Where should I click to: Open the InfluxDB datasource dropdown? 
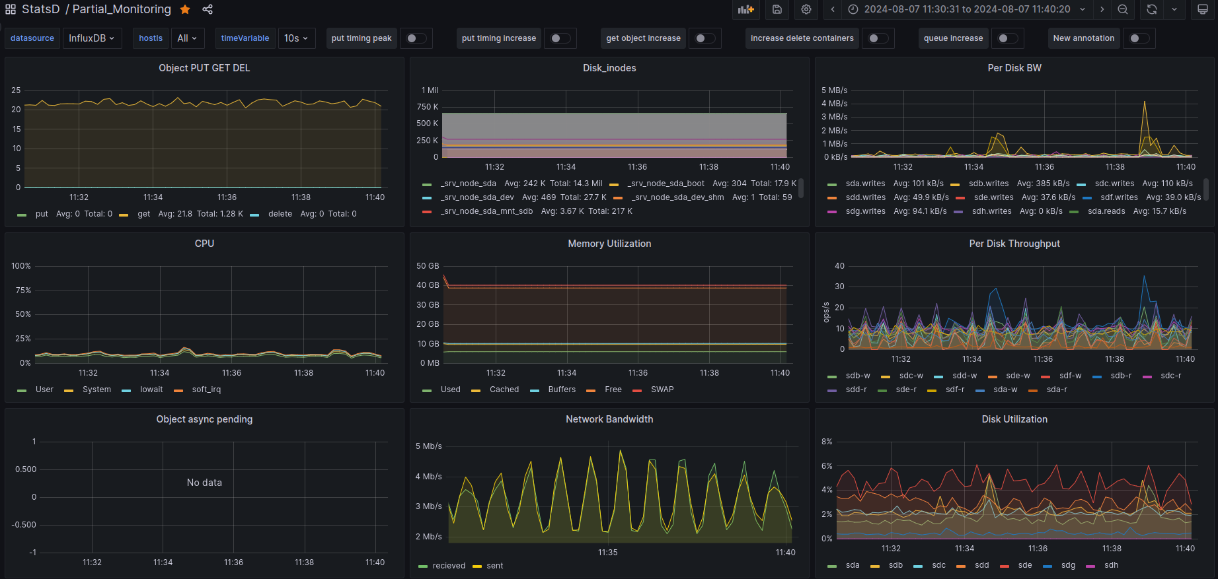pyautogui.click(x=91, y=38)
